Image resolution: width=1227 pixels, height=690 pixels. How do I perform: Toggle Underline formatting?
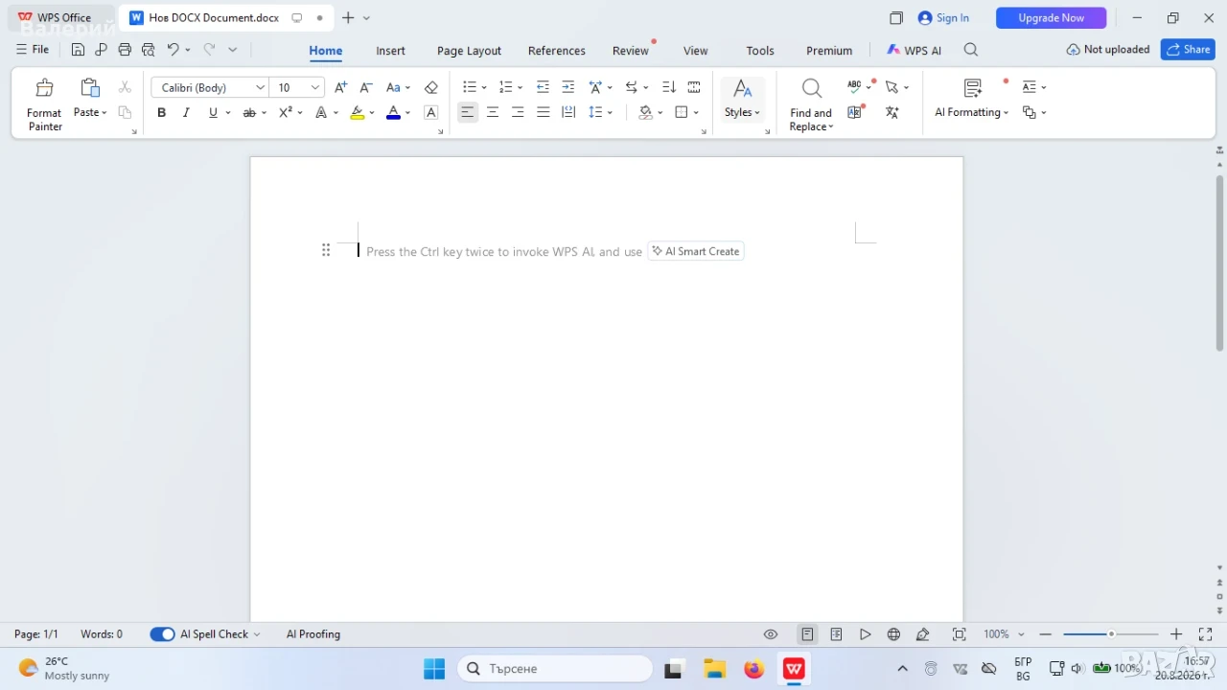213,113
